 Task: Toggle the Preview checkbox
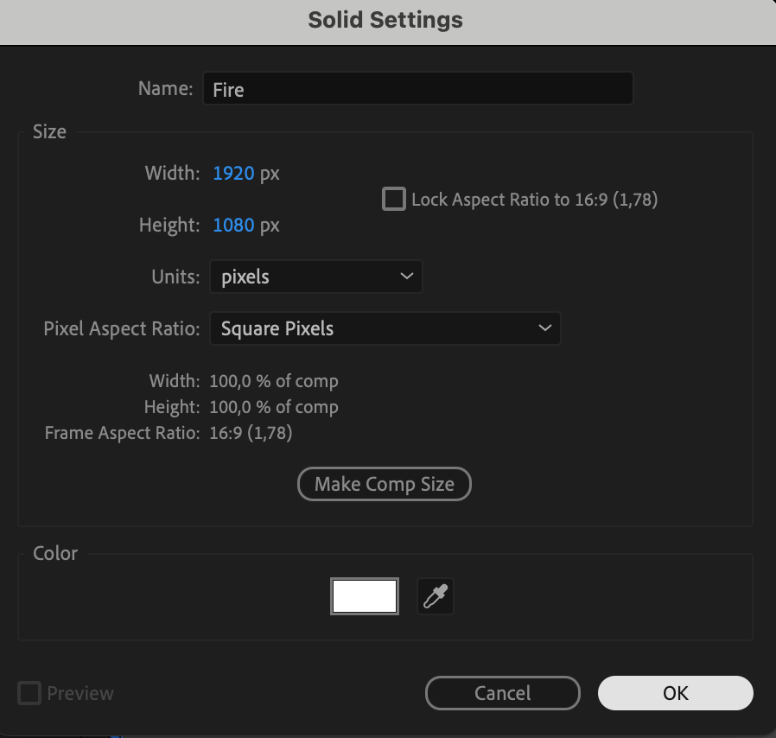click(x=29, y=693)
